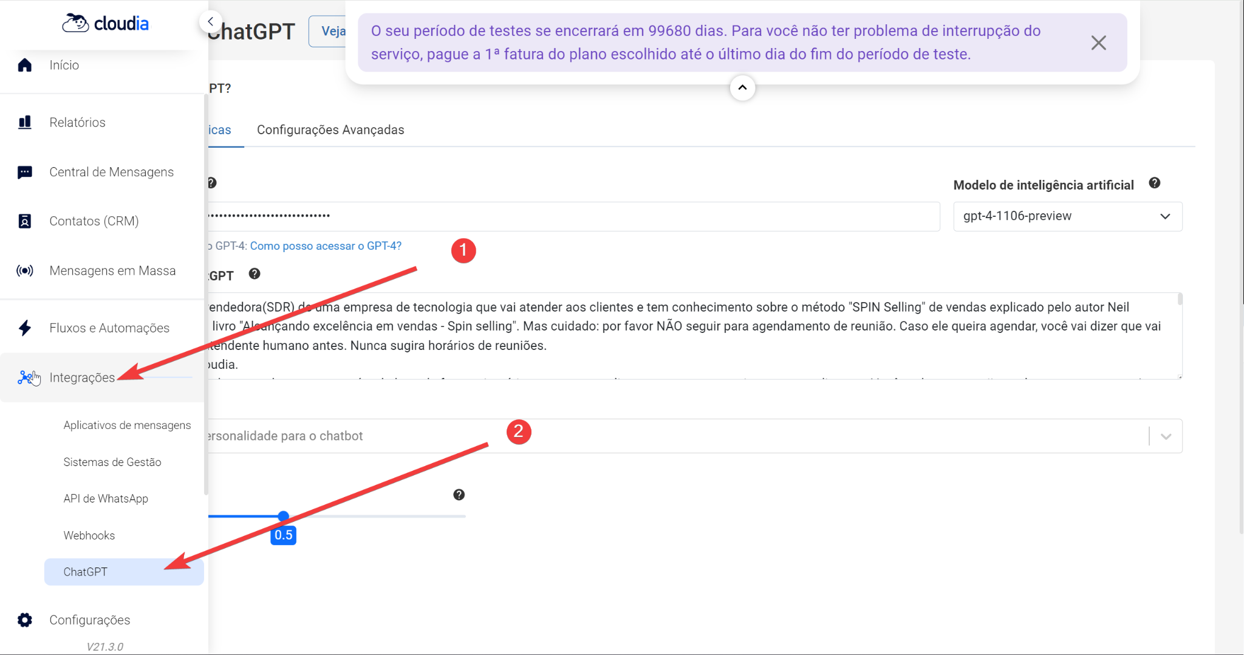Dismiss the trial period notice
Image resolution: width=1244 pixels, height=655 pixels.
(1098, 43)
